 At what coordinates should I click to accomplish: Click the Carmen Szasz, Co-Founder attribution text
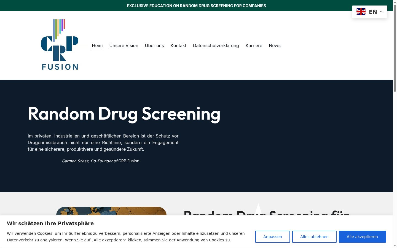(90, 161)
